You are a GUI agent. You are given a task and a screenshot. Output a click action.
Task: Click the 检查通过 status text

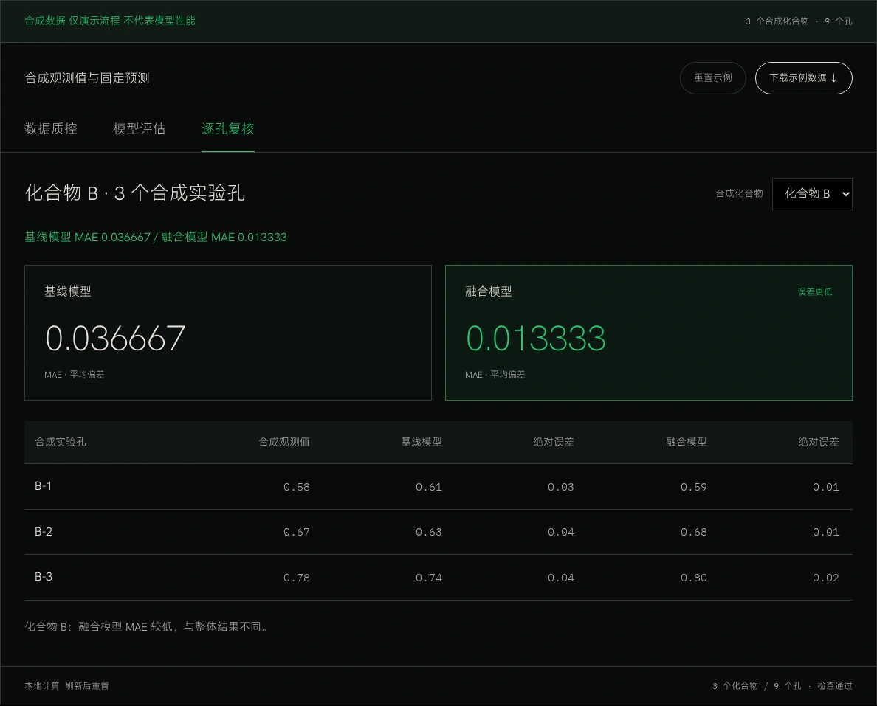pyautogui.click(x=834, y=686)
